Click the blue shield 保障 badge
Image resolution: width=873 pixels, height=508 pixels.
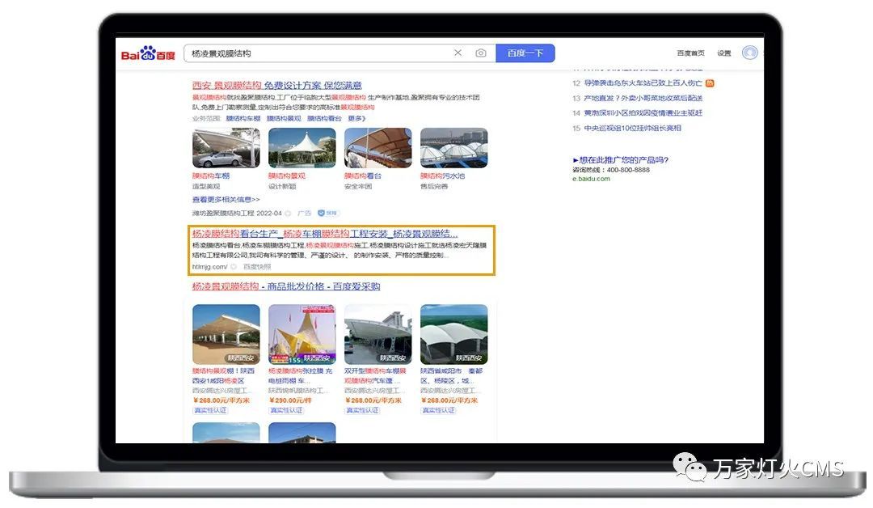[x=327, y=213]
